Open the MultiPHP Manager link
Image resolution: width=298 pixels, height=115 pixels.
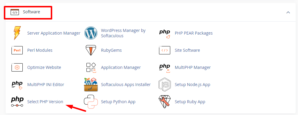click(193, 67)
